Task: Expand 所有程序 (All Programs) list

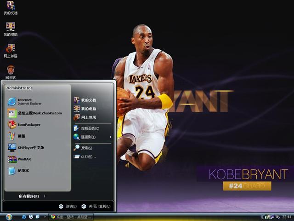Action: coord(28,196)
